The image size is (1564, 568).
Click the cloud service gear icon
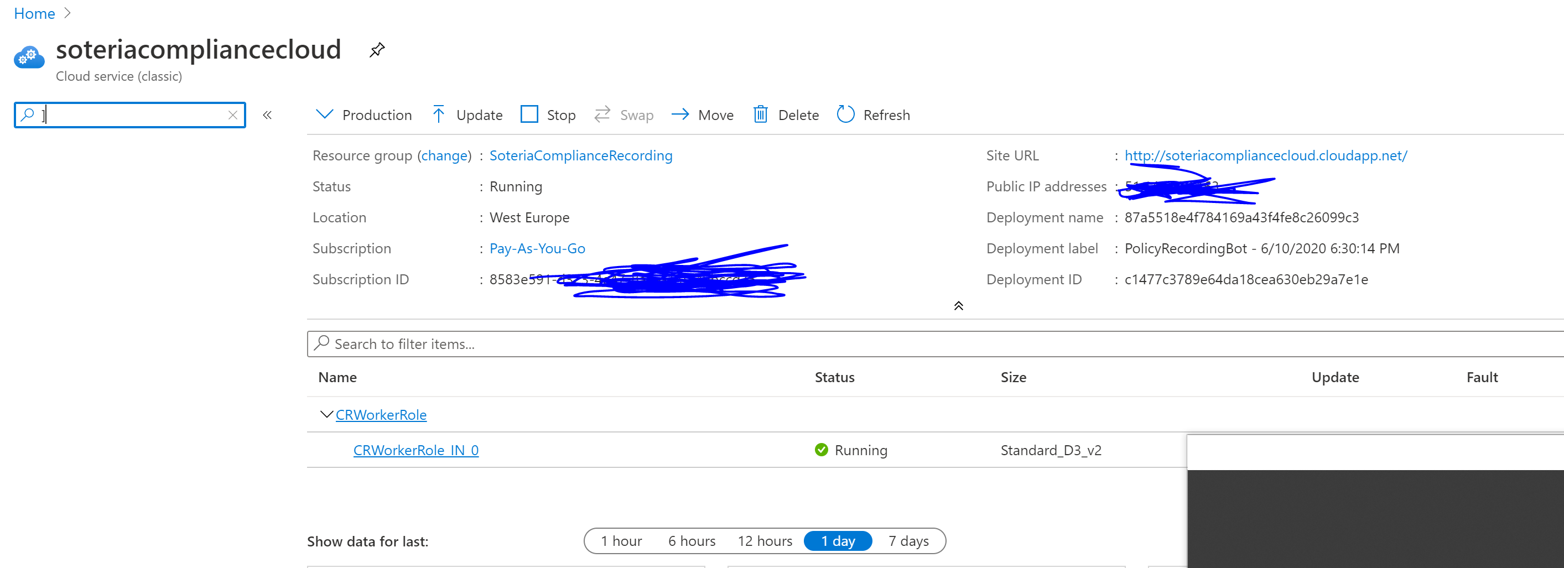point(29,58)
